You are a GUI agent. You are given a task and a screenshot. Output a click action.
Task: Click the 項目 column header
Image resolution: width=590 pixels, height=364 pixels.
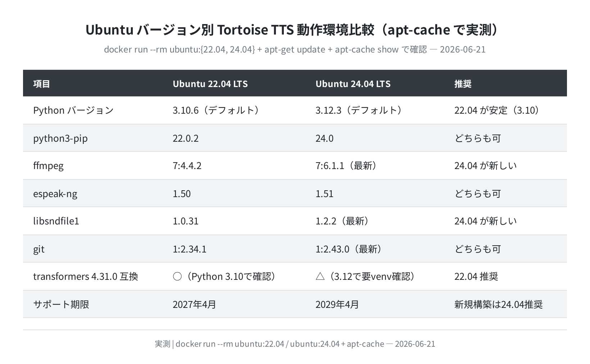42,83
